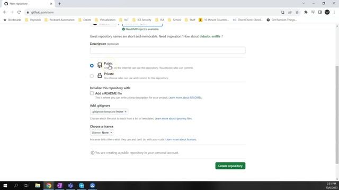Open the browser extensions puzzle icon
Screen dimensions: 339x190
pyautogui.click(x=306, y=12)
